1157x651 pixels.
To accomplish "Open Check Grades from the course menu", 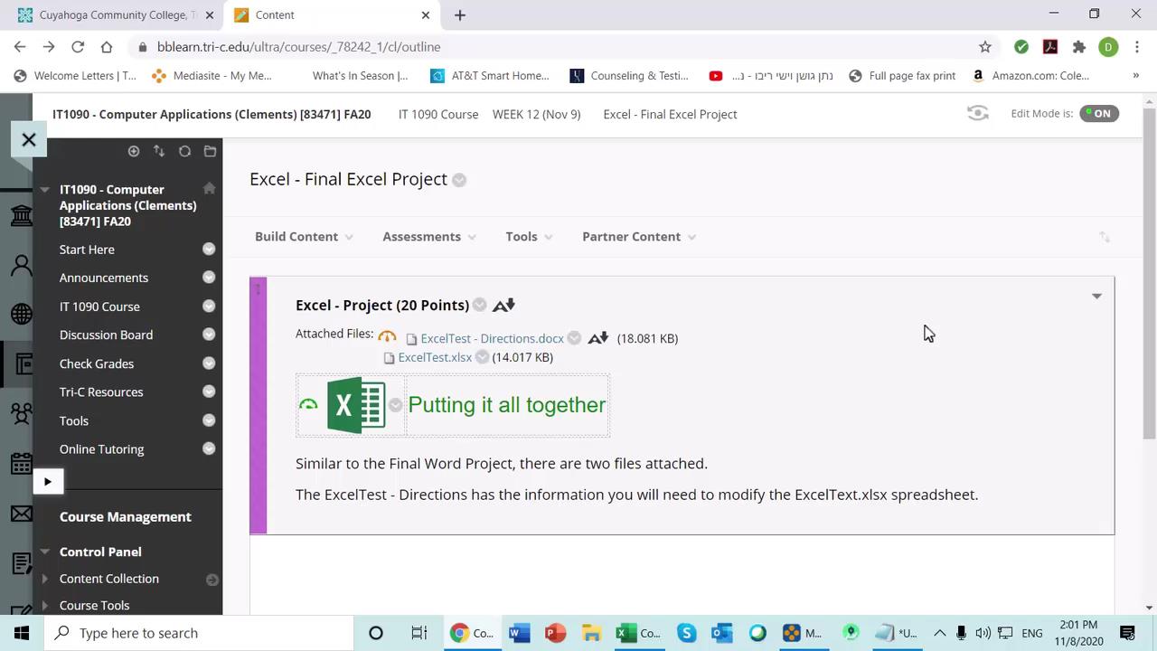I will pos(97,363).
